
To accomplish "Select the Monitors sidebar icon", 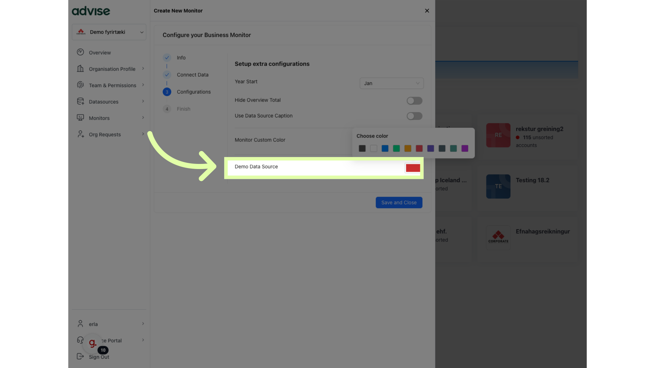I will 81,118.
